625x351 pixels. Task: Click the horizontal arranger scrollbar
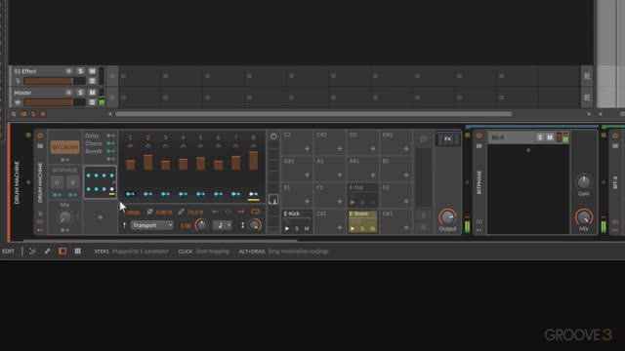pyautogui.click(x=313, y=114)
